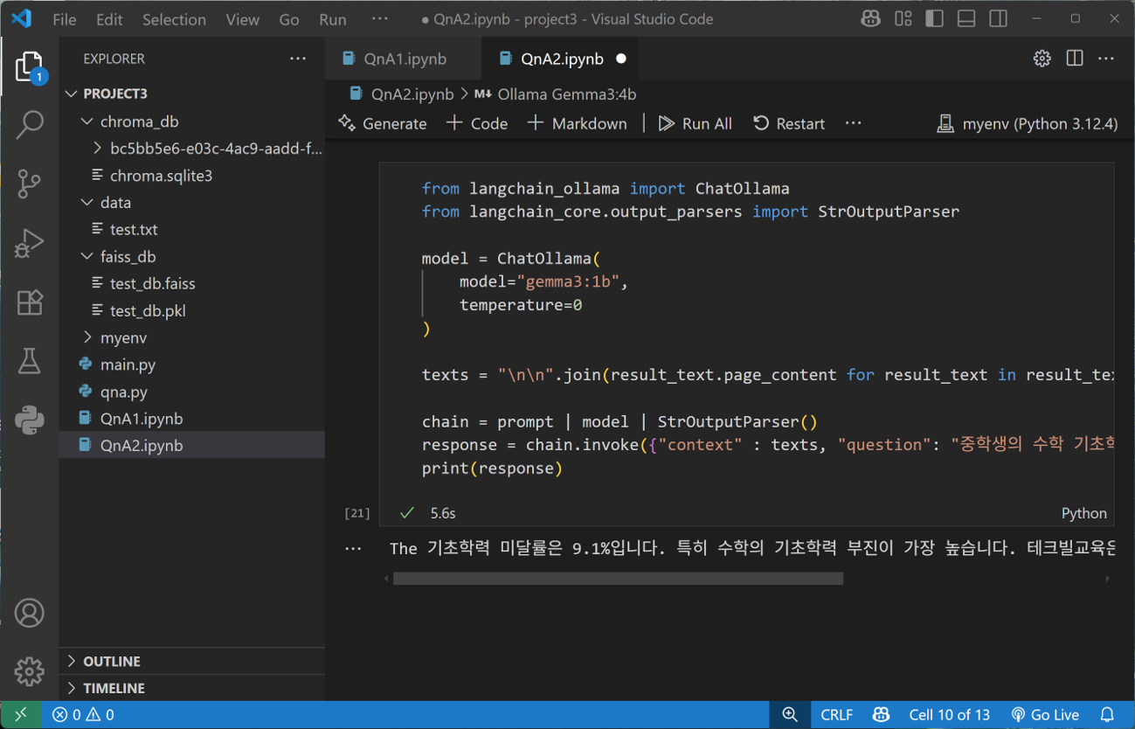This screenshot has height=729, width=1135.
Task: Add a new Code cell
Action: pos(477,123)
